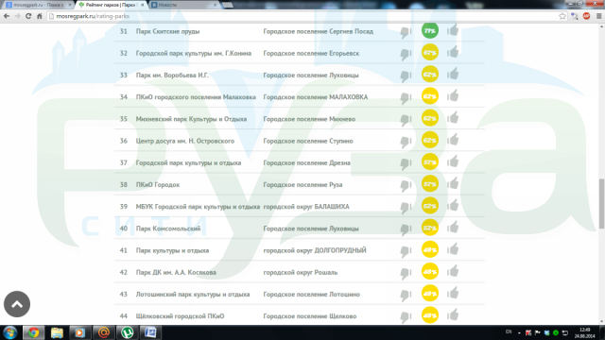Thumbs down park number 37 in Дрезна
Viewport: 605px width, 340px height.
point(406,164)
